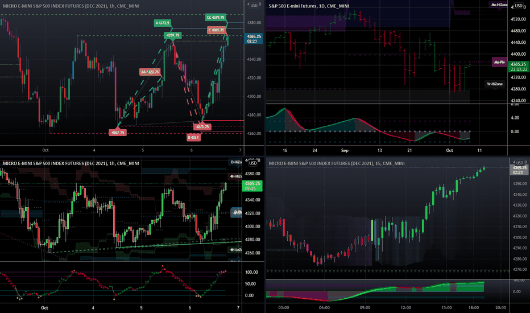
Task: Click the 4260.00 price level on top-left chart axis
Action: (x=254, y=133)
